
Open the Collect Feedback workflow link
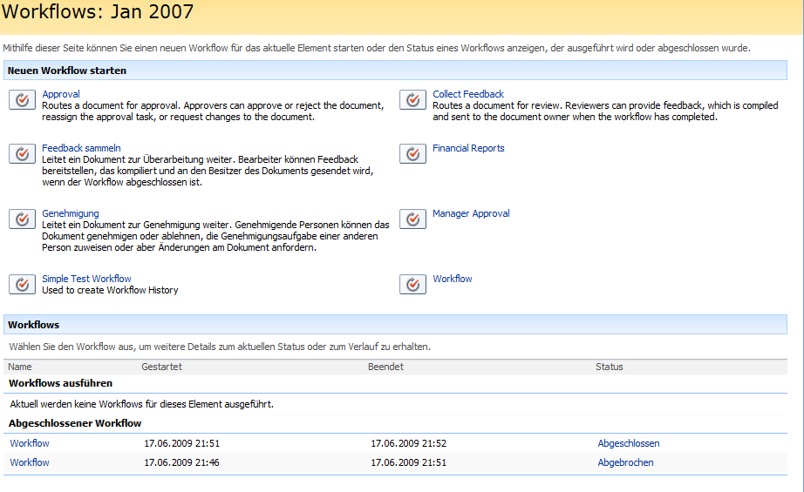(x=468, y=94)
